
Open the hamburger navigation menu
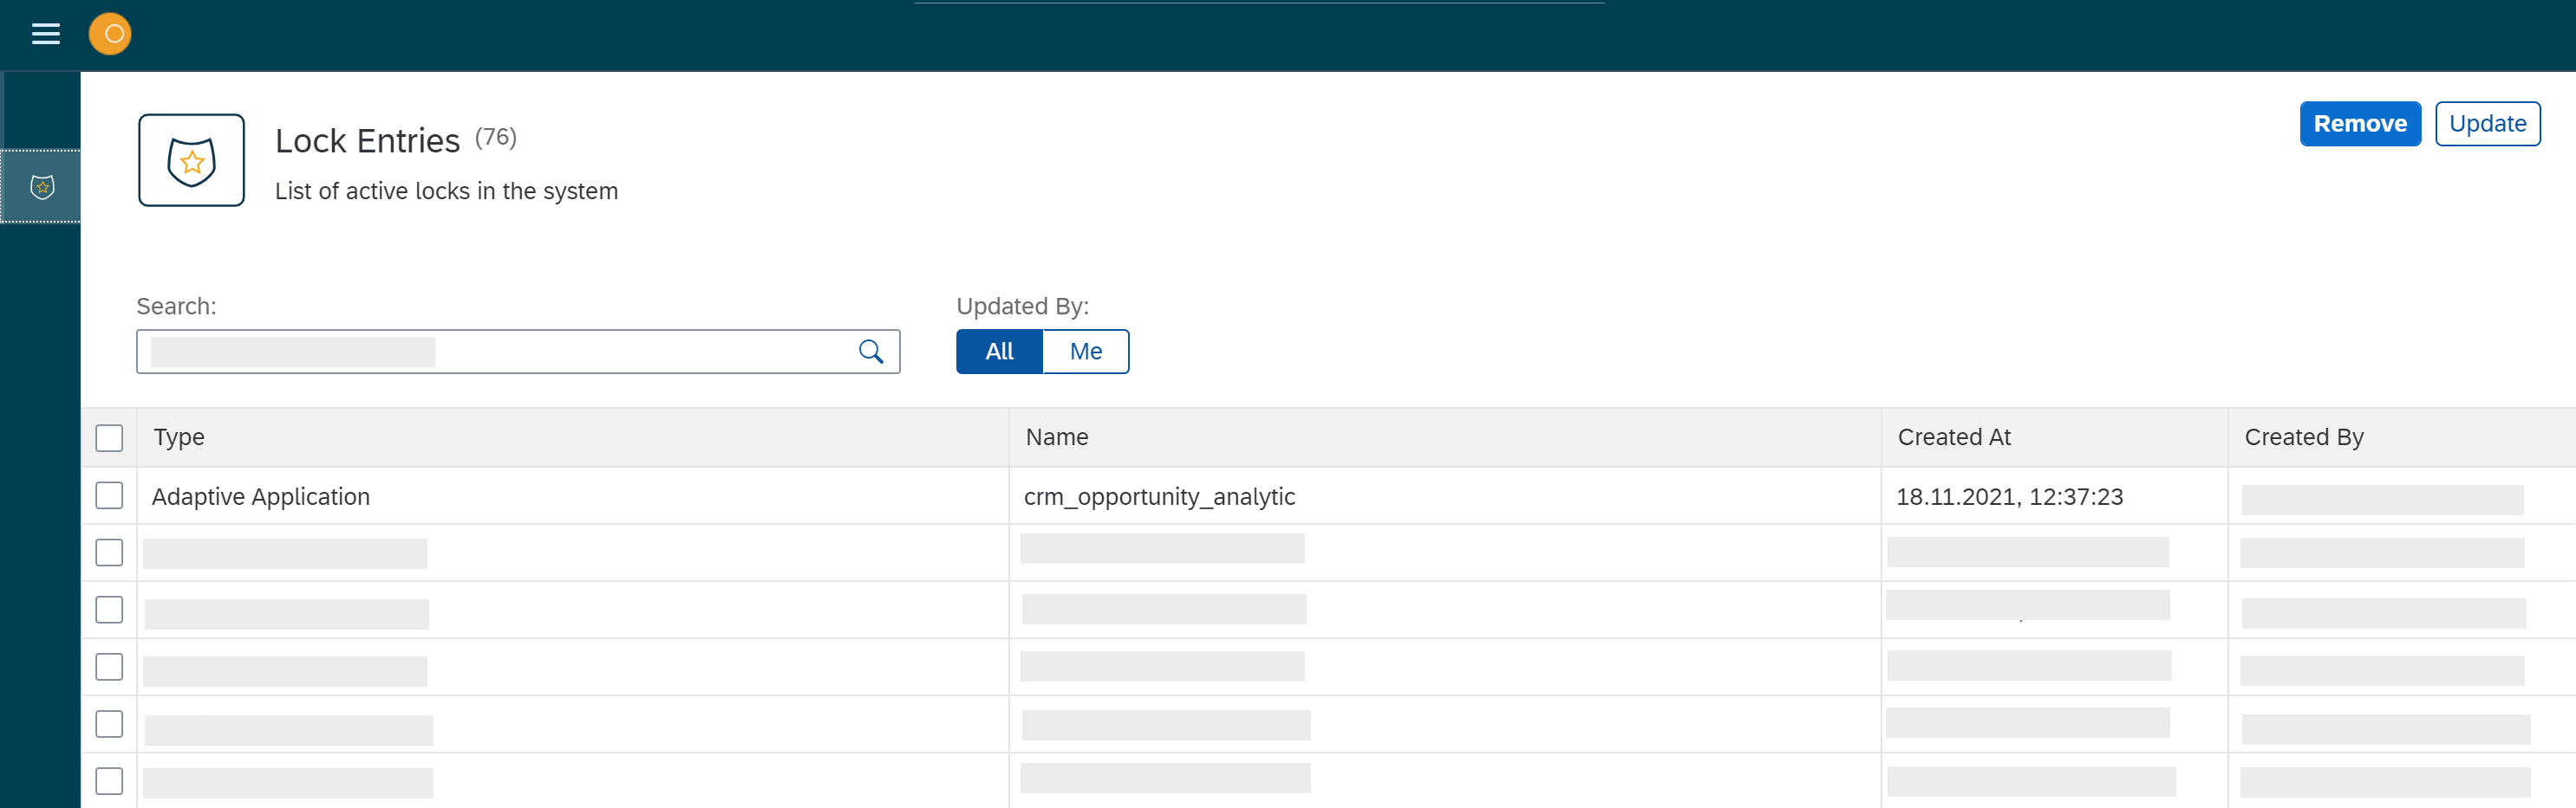46,34
